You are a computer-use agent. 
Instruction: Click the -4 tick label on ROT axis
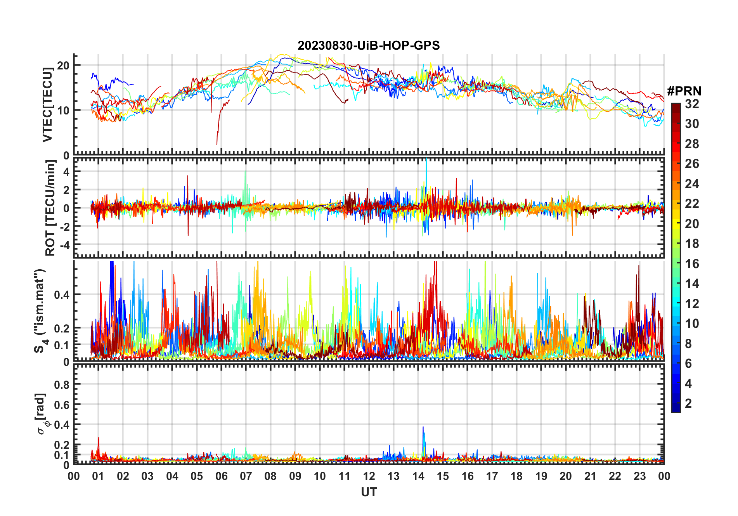(64, 245)
